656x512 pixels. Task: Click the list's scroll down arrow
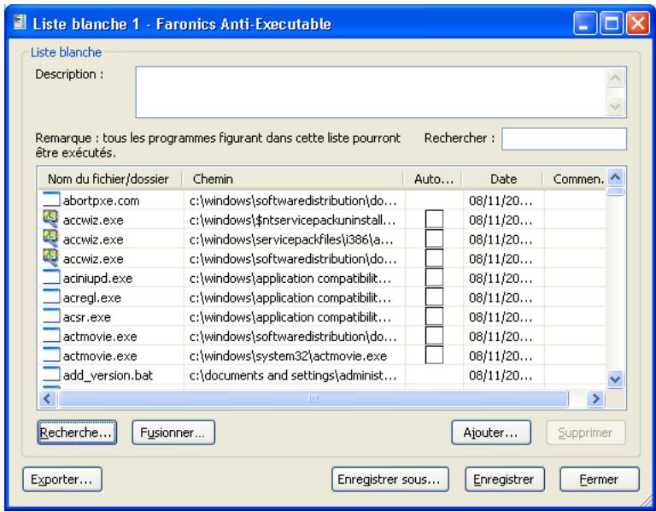click(x=615, y=380)
